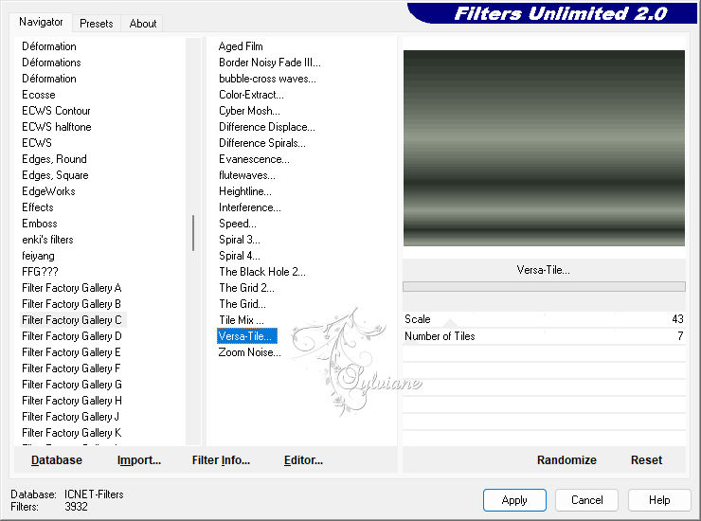
Task: Select Filter Factory Gallery E category
Action: tap(72, 352)
